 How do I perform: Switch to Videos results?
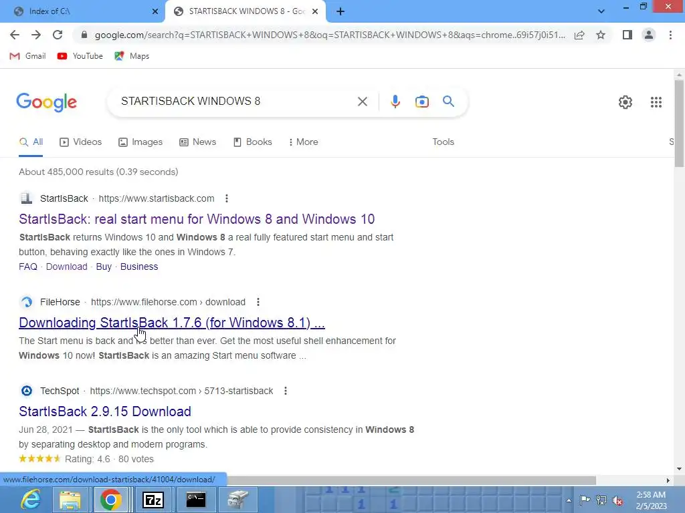(x=81, y=142)
